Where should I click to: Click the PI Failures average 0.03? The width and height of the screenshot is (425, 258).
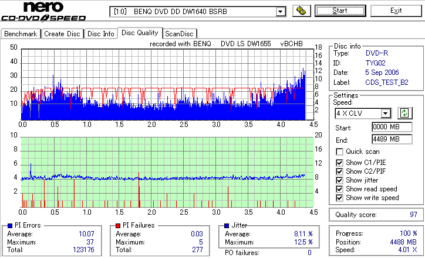(x=197, y=234)
